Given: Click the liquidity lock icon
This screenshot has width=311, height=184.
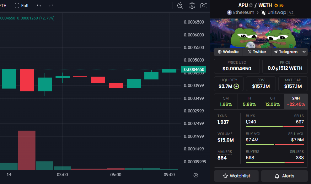Looking at the screenshot, I should click(x=236, y=86).
